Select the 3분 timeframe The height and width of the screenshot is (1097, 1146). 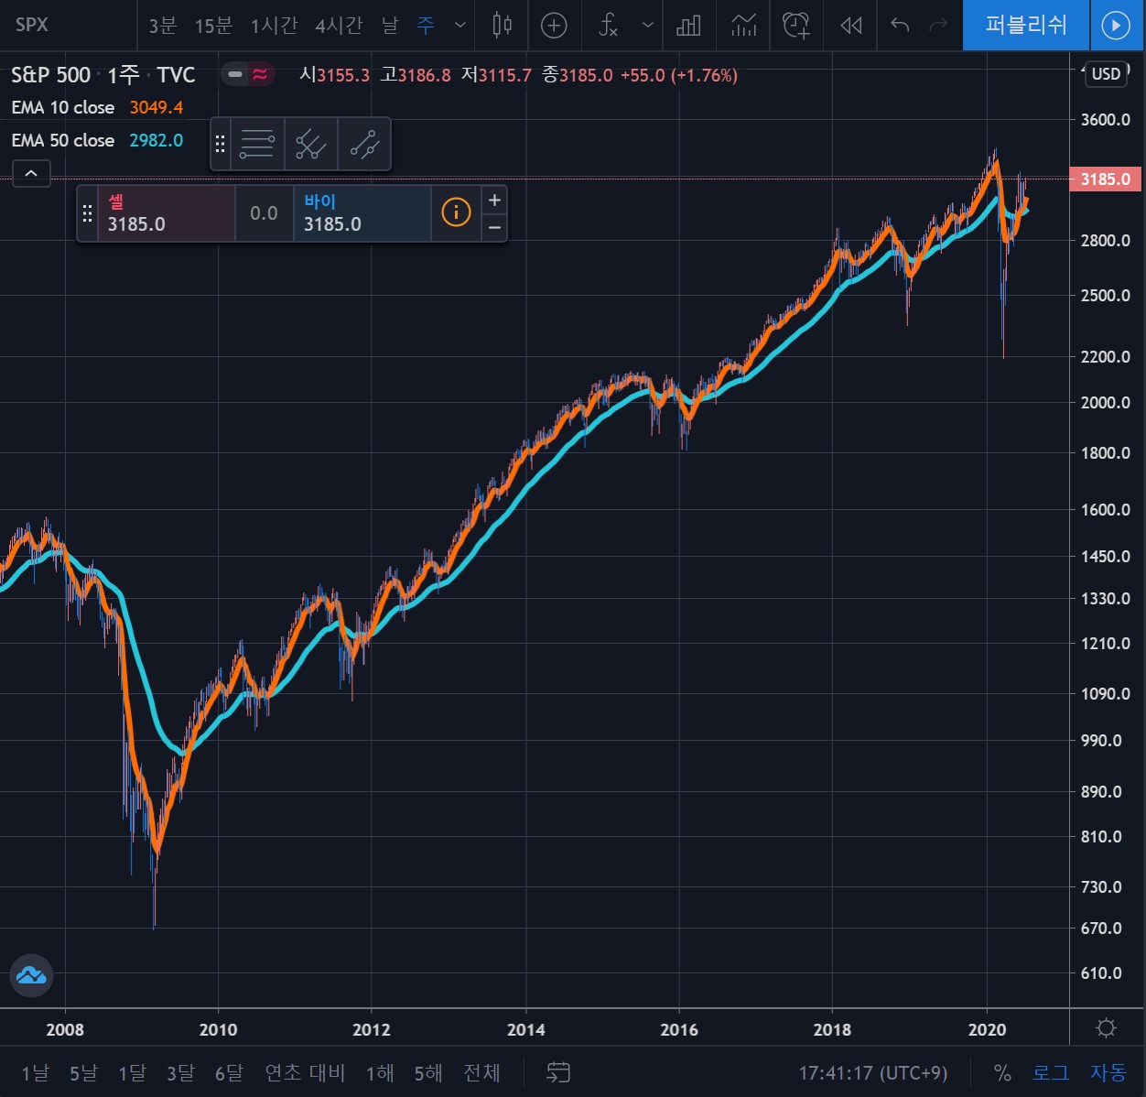click(163, 25)
